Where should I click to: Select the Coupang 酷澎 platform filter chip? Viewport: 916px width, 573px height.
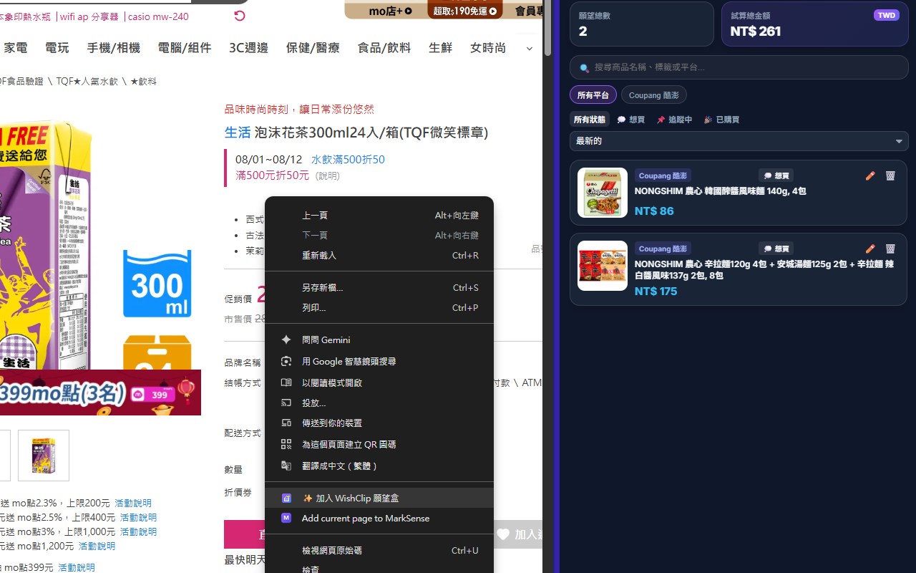[x=654, y=95]
